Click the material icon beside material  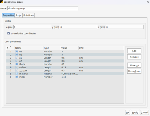click(x=17, y=74)
